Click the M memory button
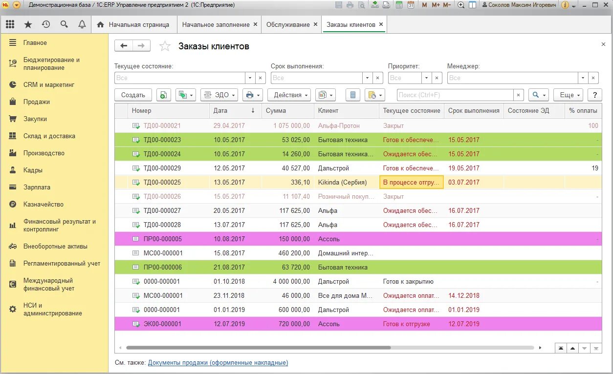This screenshot has width=613, height=374. click(x=424, y=5)
